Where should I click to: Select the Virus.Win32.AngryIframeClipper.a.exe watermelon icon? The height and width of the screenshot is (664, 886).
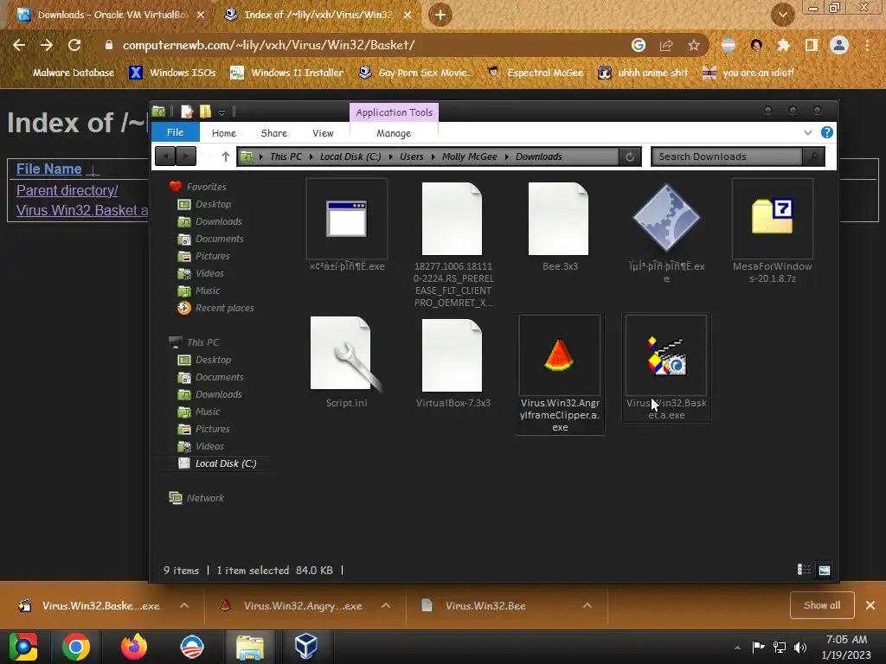point(560,355)
